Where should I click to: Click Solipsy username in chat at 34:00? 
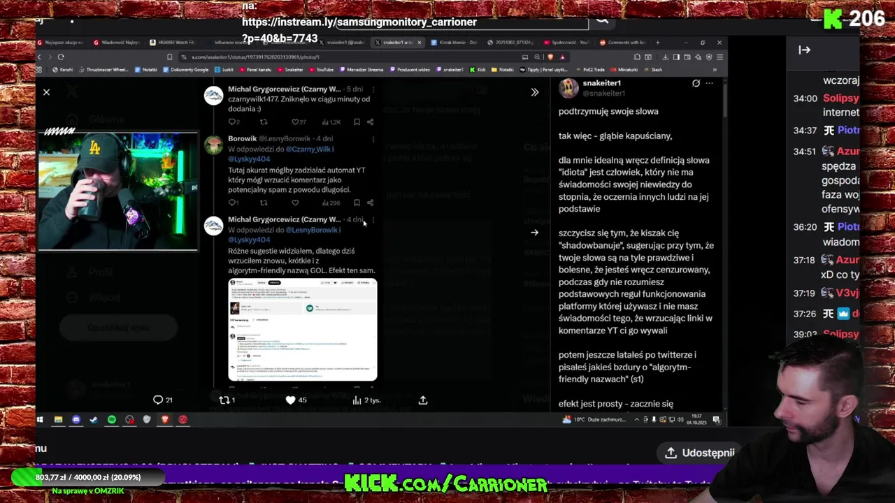tap(840, 99)
